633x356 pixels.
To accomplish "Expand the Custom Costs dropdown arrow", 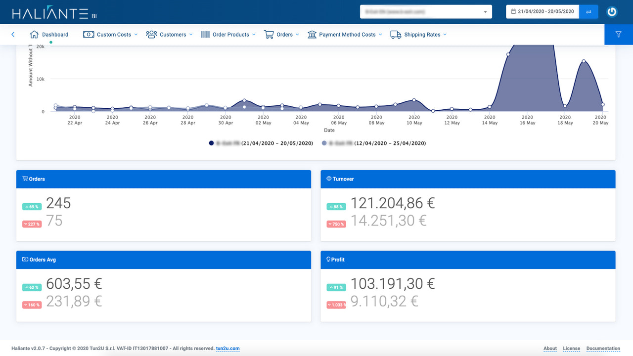I will [x=136, y=35].
